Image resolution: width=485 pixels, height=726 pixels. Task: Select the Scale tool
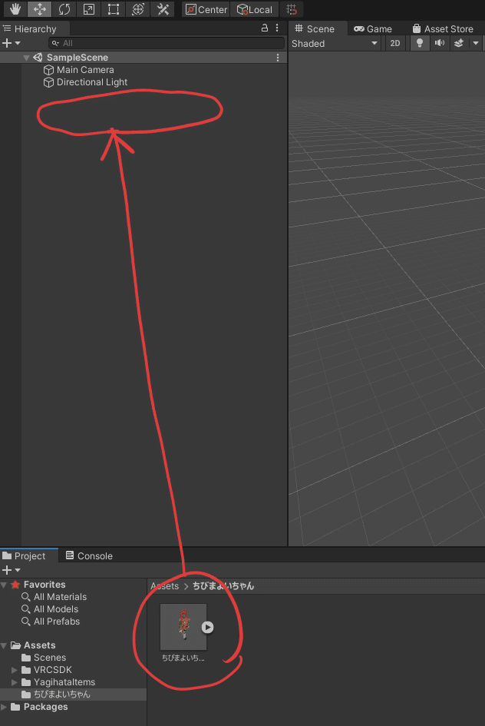[89, 8]
